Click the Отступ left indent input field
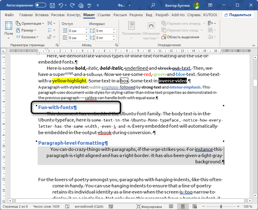The width and height of the screenshot is (258, 210). 76,31
